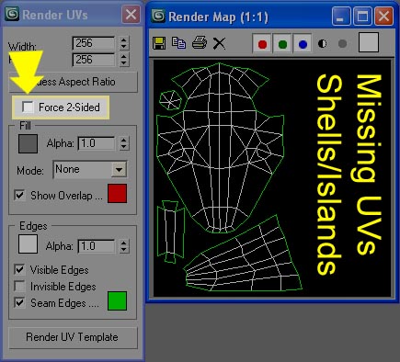400x362 pixels.
Task: Uncheck Show Overlap checkbox
Action: 19,195
